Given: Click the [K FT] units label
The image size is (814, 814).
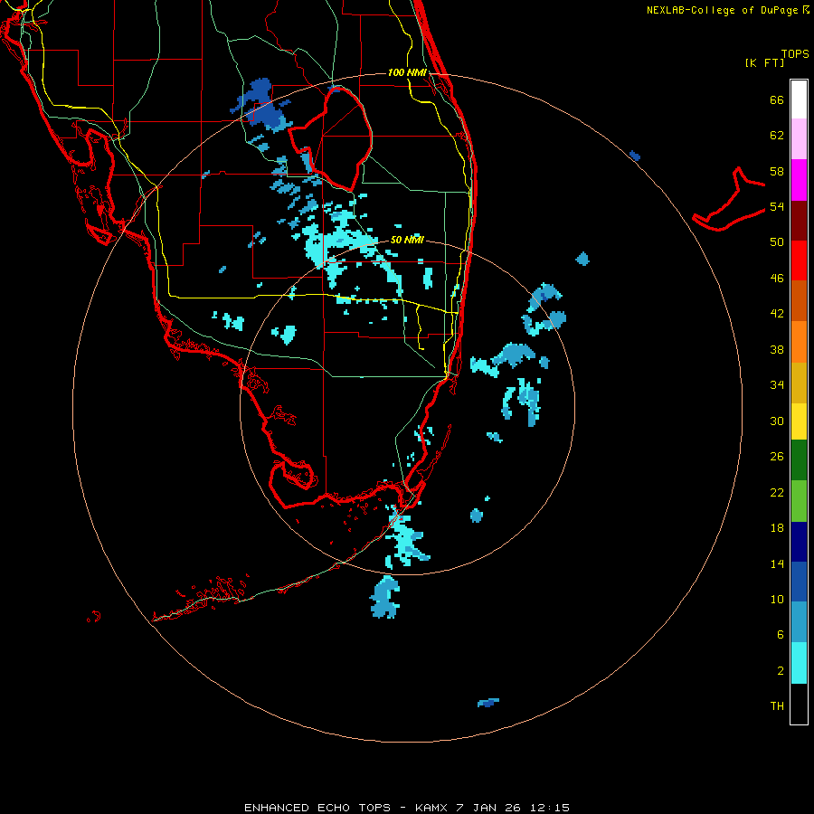Looking at the screenshot, I should [764, 62].
